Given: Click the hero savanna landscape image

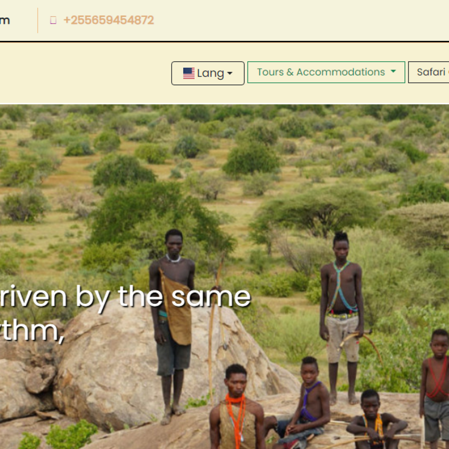Looking at the screenshot, I should (x=224, y=277).
